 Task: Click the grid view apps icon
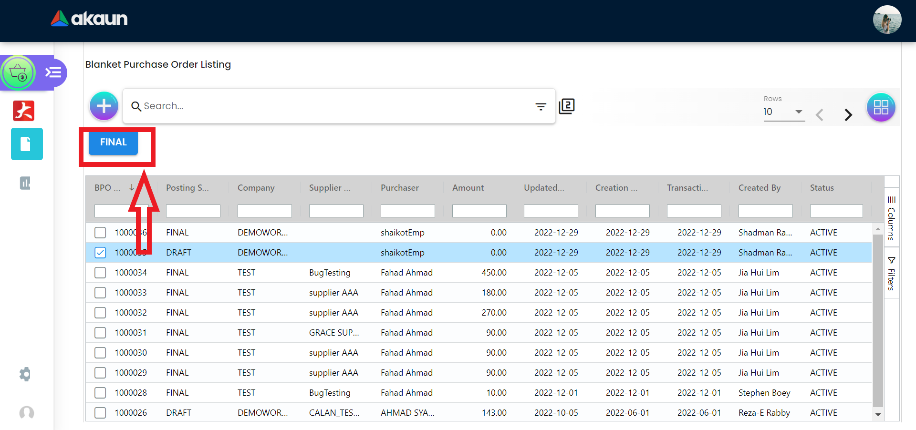click(881, 107)
